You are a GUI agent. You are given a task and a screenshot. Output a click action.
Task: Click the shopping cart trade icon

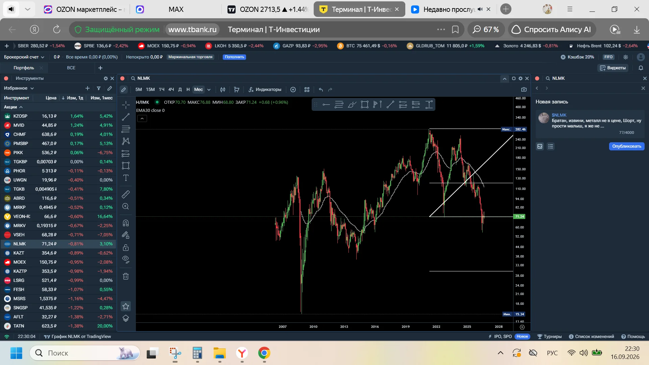click(237, 90)
